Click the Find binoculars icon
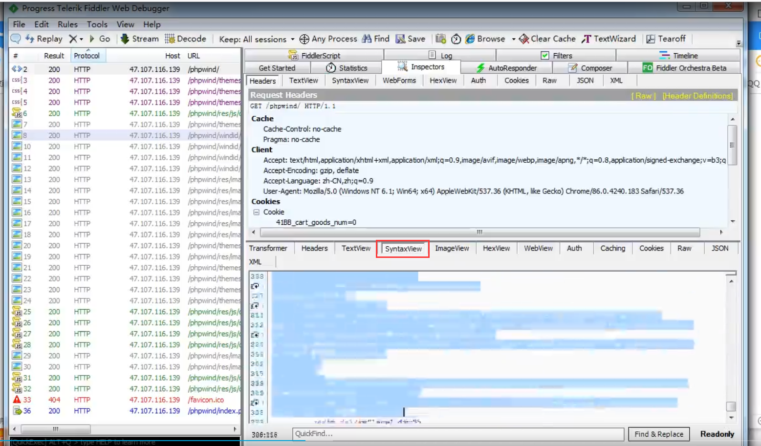The height and width of the screenshot is (446, 761). (367, 39)
